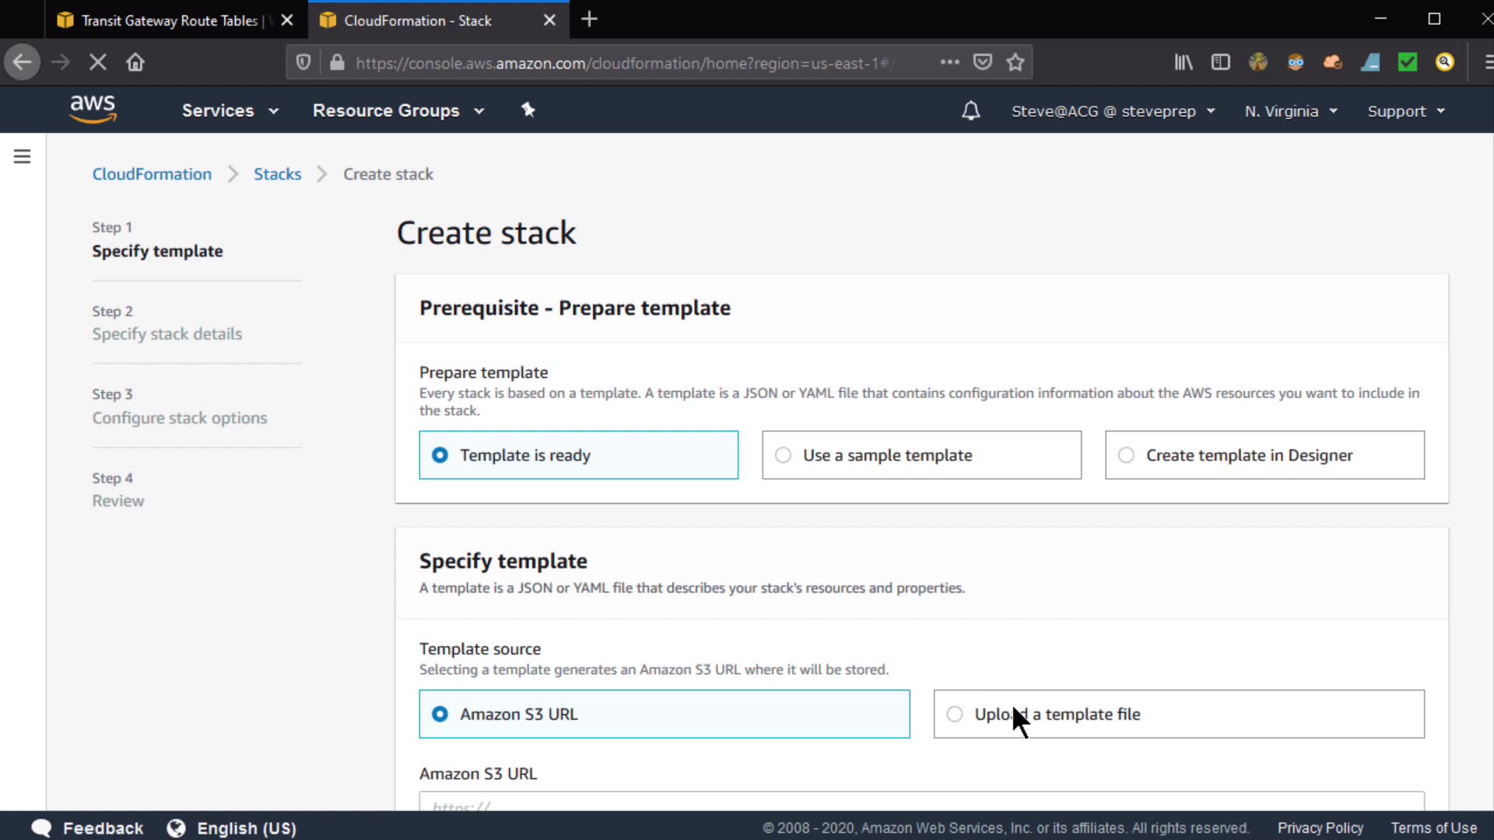Click the AWS logo home icon

[93, 110]
